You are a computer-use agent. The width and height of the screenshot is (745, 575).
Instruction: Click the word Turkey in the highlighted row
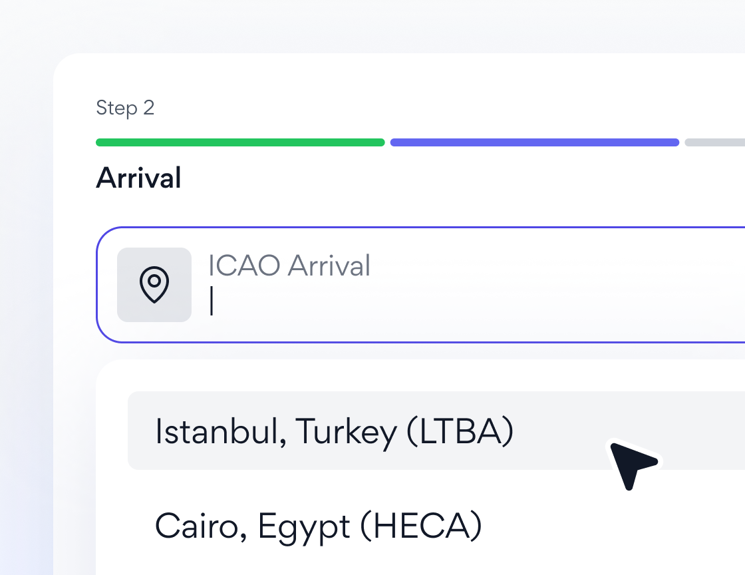click(346, 432)
